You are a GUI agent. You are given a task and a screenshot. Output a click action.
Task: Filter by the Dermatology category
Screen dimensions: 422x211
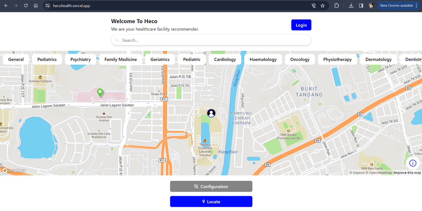pos(378,59)
